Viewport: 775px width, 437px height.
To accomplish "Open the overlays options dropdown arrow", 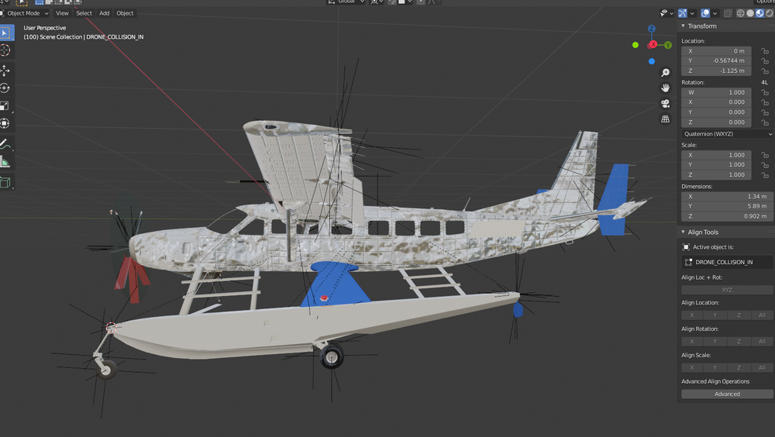I will click(x=715, y=13).
